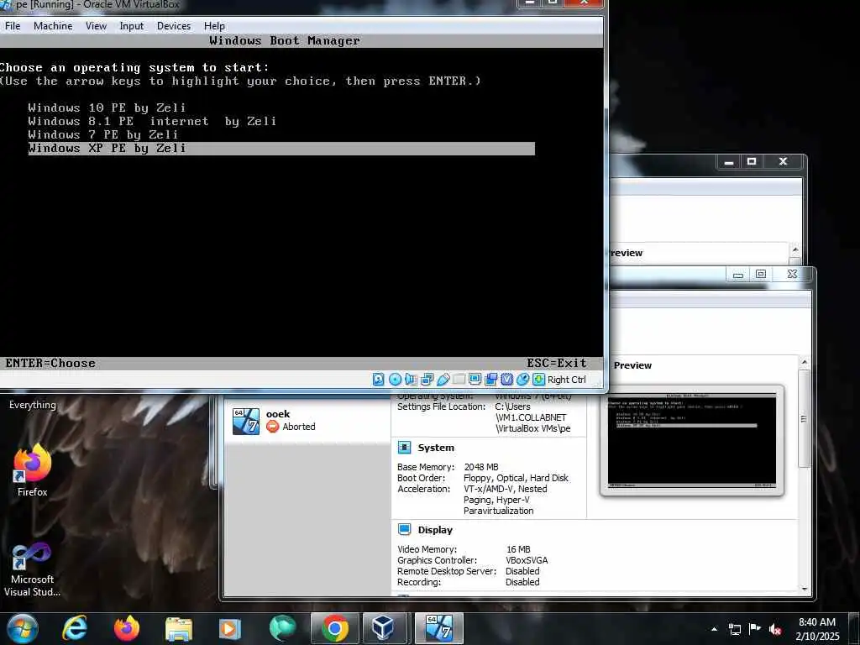Select boot entry Windows 8.1 PE internet by Zeli

tap(152, 121)
